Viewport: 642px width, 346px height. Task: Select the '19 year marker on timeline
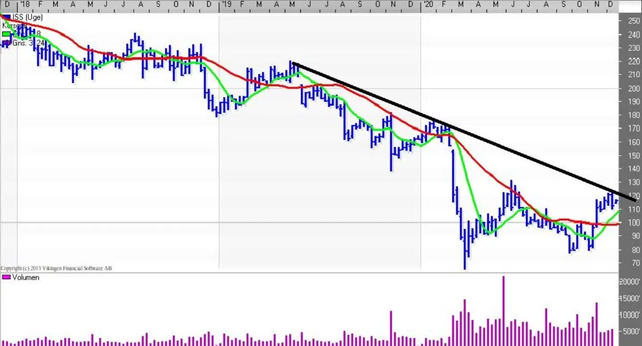pyautogui.click(x=226, y=4)
